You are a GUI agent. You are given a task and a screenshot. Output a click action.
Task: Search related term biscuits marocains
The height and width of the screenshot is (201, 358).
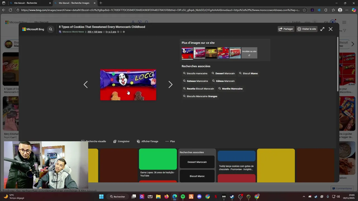[195, 73]
